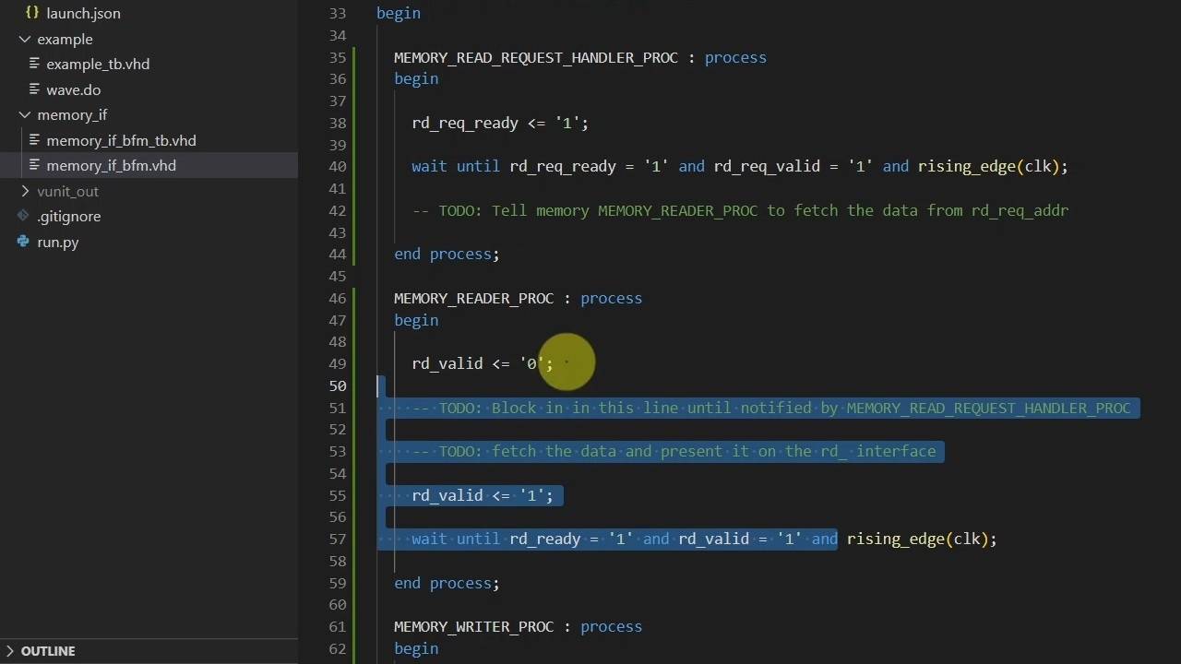Screen dimensions: 1181x664
Task: Click MEMORY_WRITER_PROC label on line 61
Action: (x=474, y=626)
